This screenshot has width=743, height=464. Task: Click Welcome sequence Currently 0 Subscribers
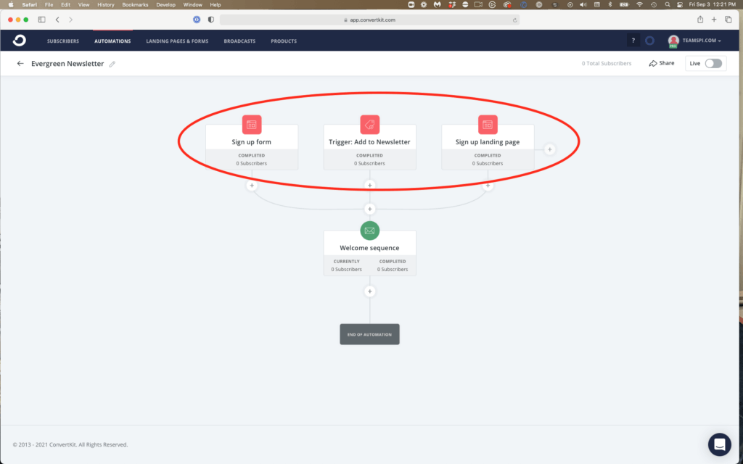tap(346, 265)
